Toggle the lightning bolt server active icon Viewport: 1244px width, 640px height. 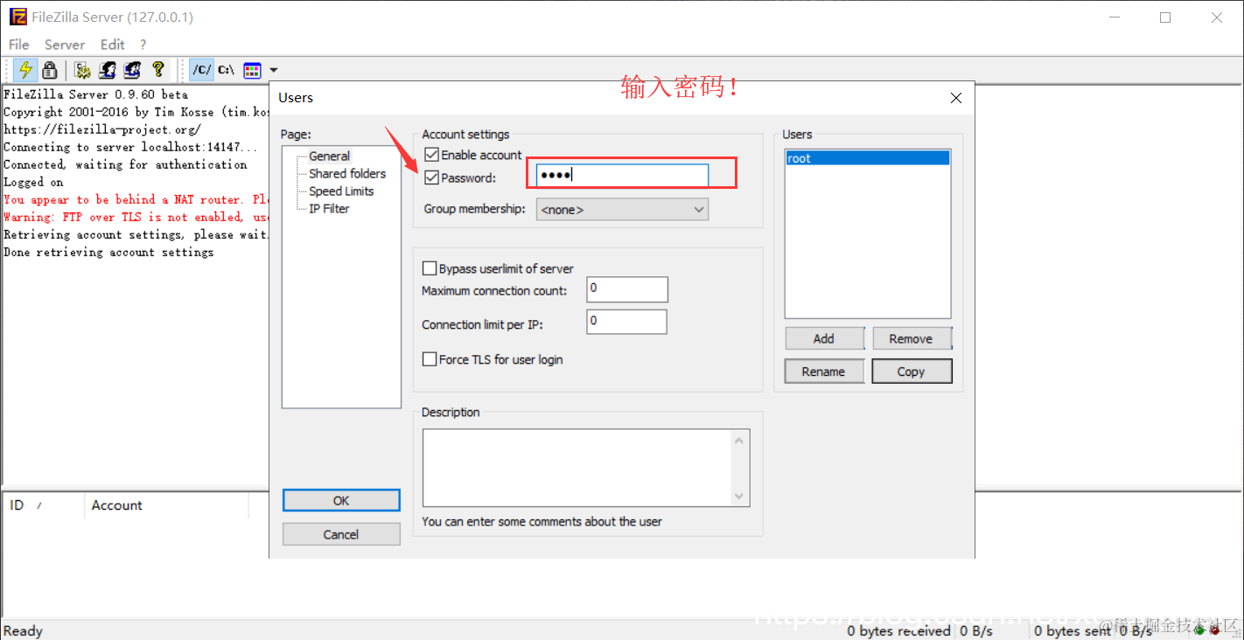[25, 70]
